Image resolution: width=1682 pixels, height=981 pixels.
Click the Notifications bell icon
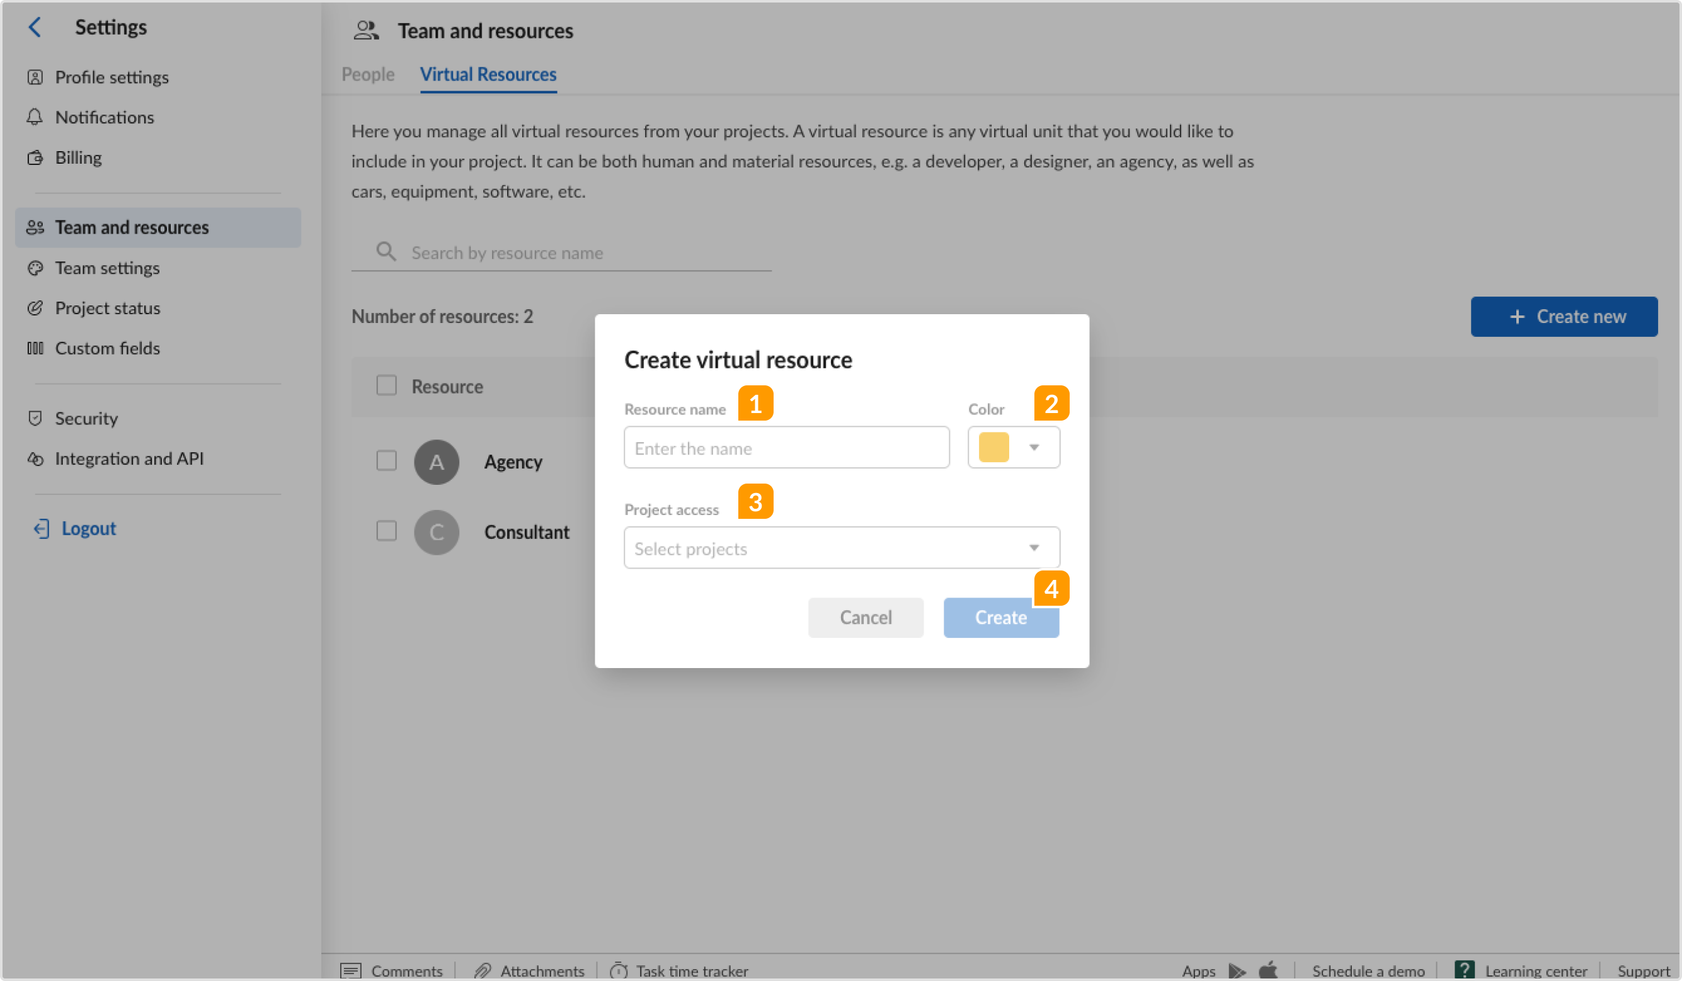[x=35, y=118]
